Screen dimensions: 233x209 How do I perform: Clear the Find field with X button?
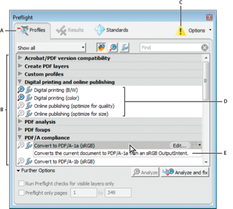point(205,48)
